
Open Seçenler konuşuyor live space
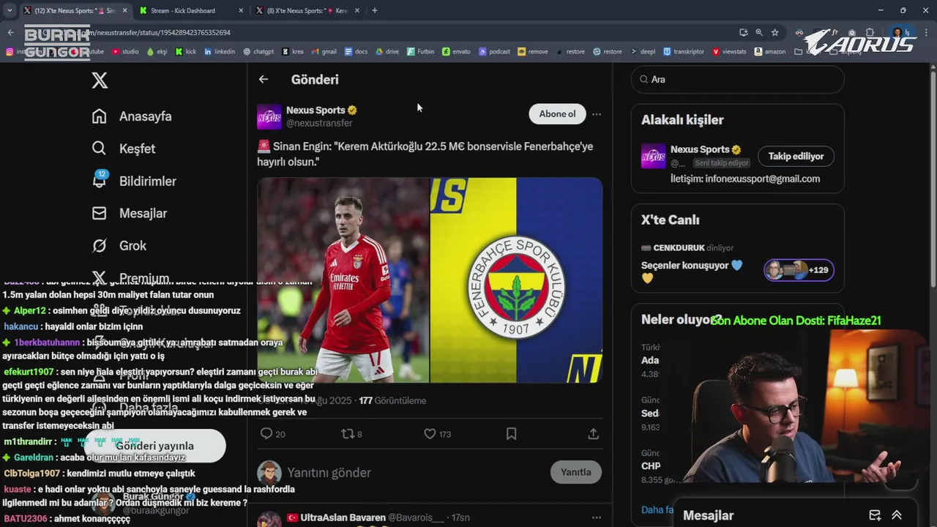coord(692,272)
